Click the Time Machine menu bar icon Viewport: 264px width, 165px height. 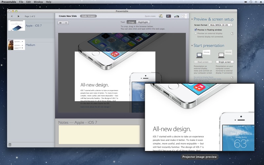point(251,2)
